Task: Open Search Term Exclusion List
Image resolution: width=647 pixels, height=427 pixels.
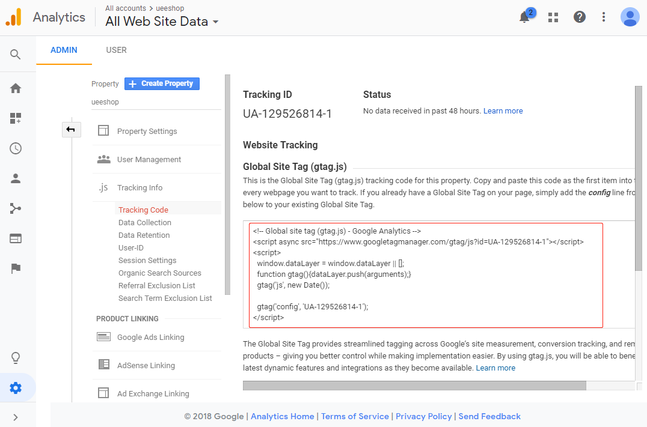Action: tap(165, 298)
